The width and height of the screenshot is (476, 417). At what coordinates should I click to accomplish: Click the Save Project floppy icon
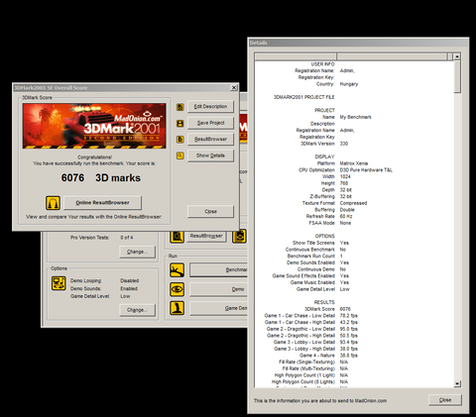(180, 124)
